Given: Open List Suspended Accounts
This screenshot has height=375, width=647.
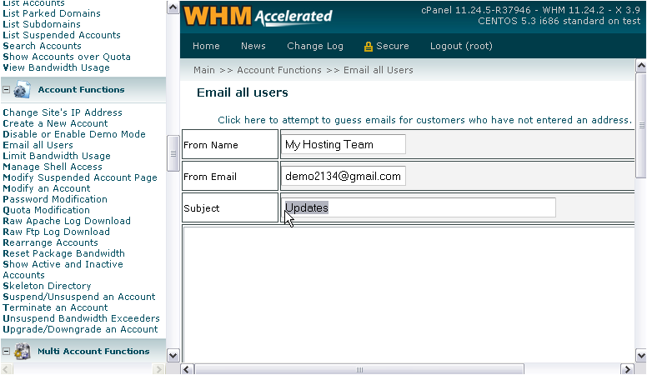Looking at the screenshot, I should (62, 35).
